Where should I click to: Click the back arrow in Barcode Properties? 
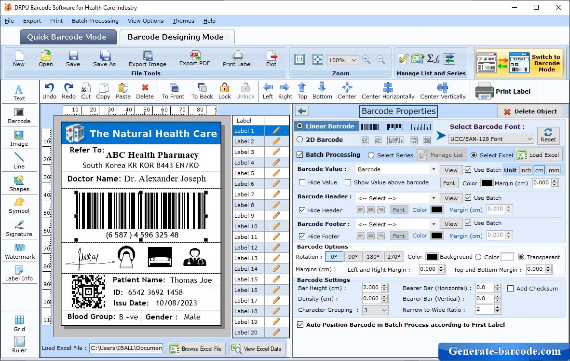[302, 111]
